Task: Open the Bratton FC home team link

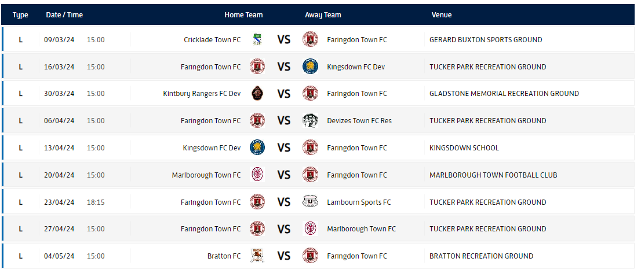Action: click(224, 256)
